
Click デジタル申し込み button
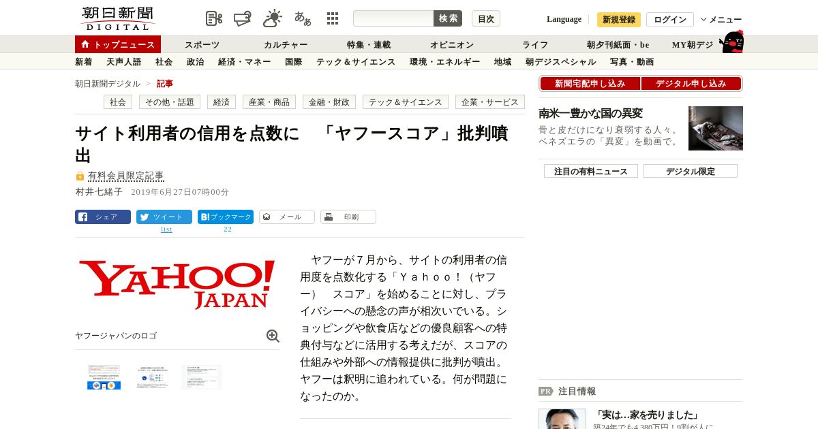point(691,84)
